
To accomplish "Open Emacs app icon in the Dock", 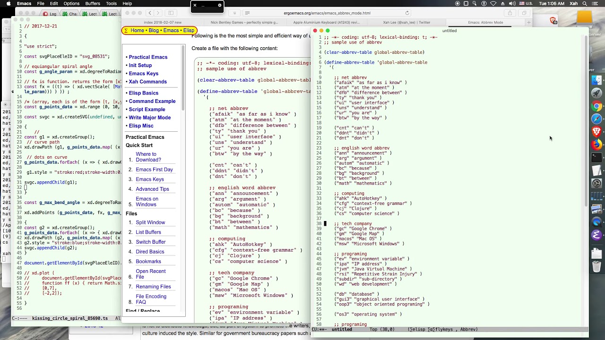I will [x=596, y=235].
